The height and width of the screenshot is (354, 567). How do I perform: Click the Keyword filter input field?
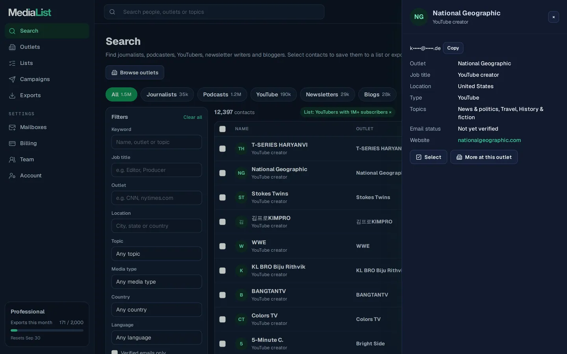coord(157,142)
